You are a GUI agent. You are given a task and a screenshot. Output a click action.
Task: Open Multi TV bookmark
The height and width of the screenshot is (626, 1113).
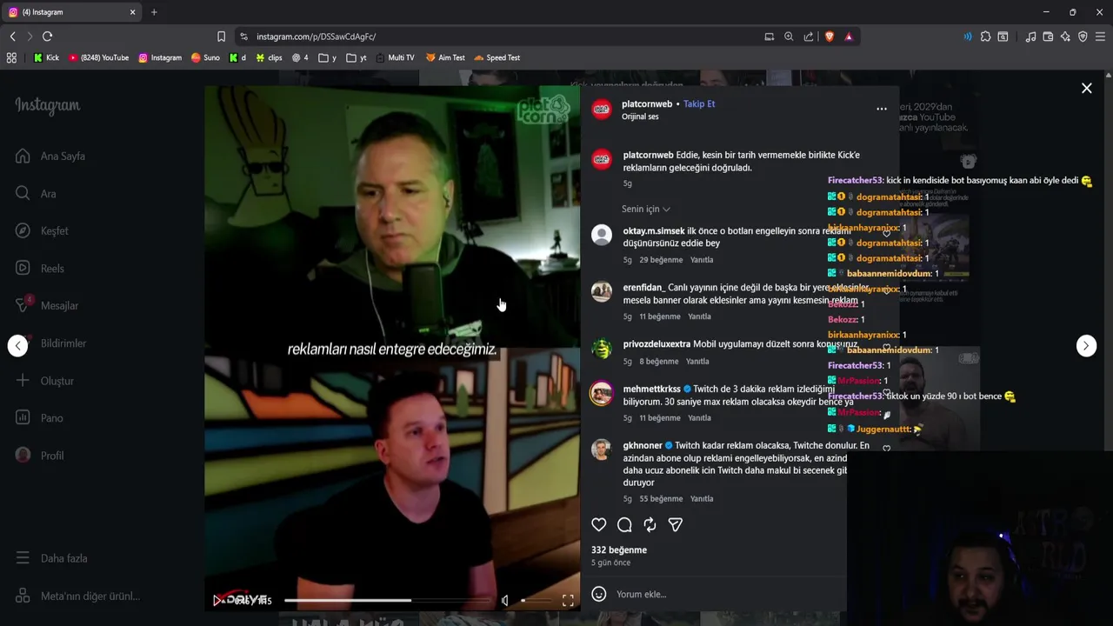click(395, 58)
